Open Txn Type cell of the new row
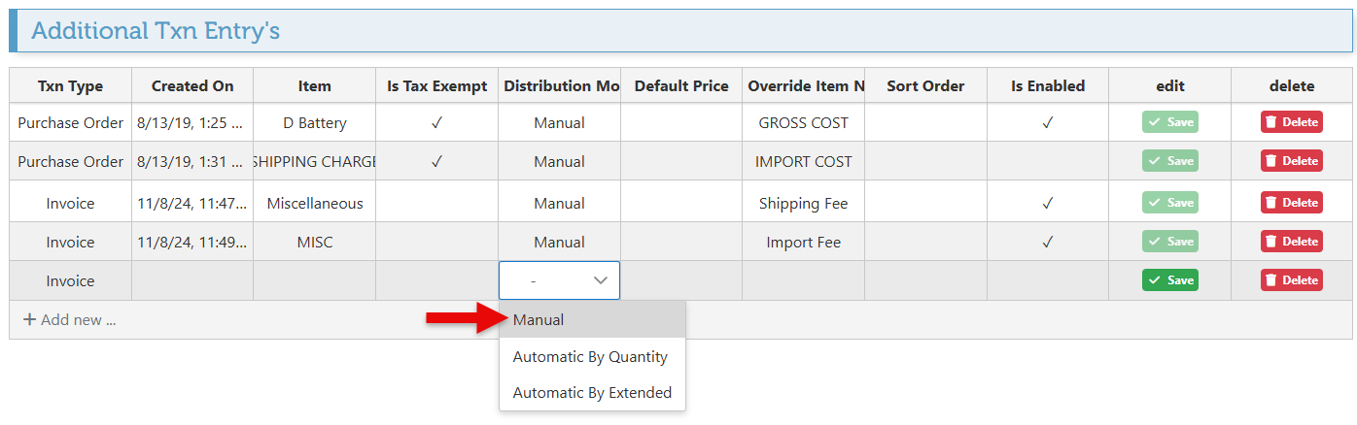The height and width of the screenshot is (425, 1357). pos(70,280)
